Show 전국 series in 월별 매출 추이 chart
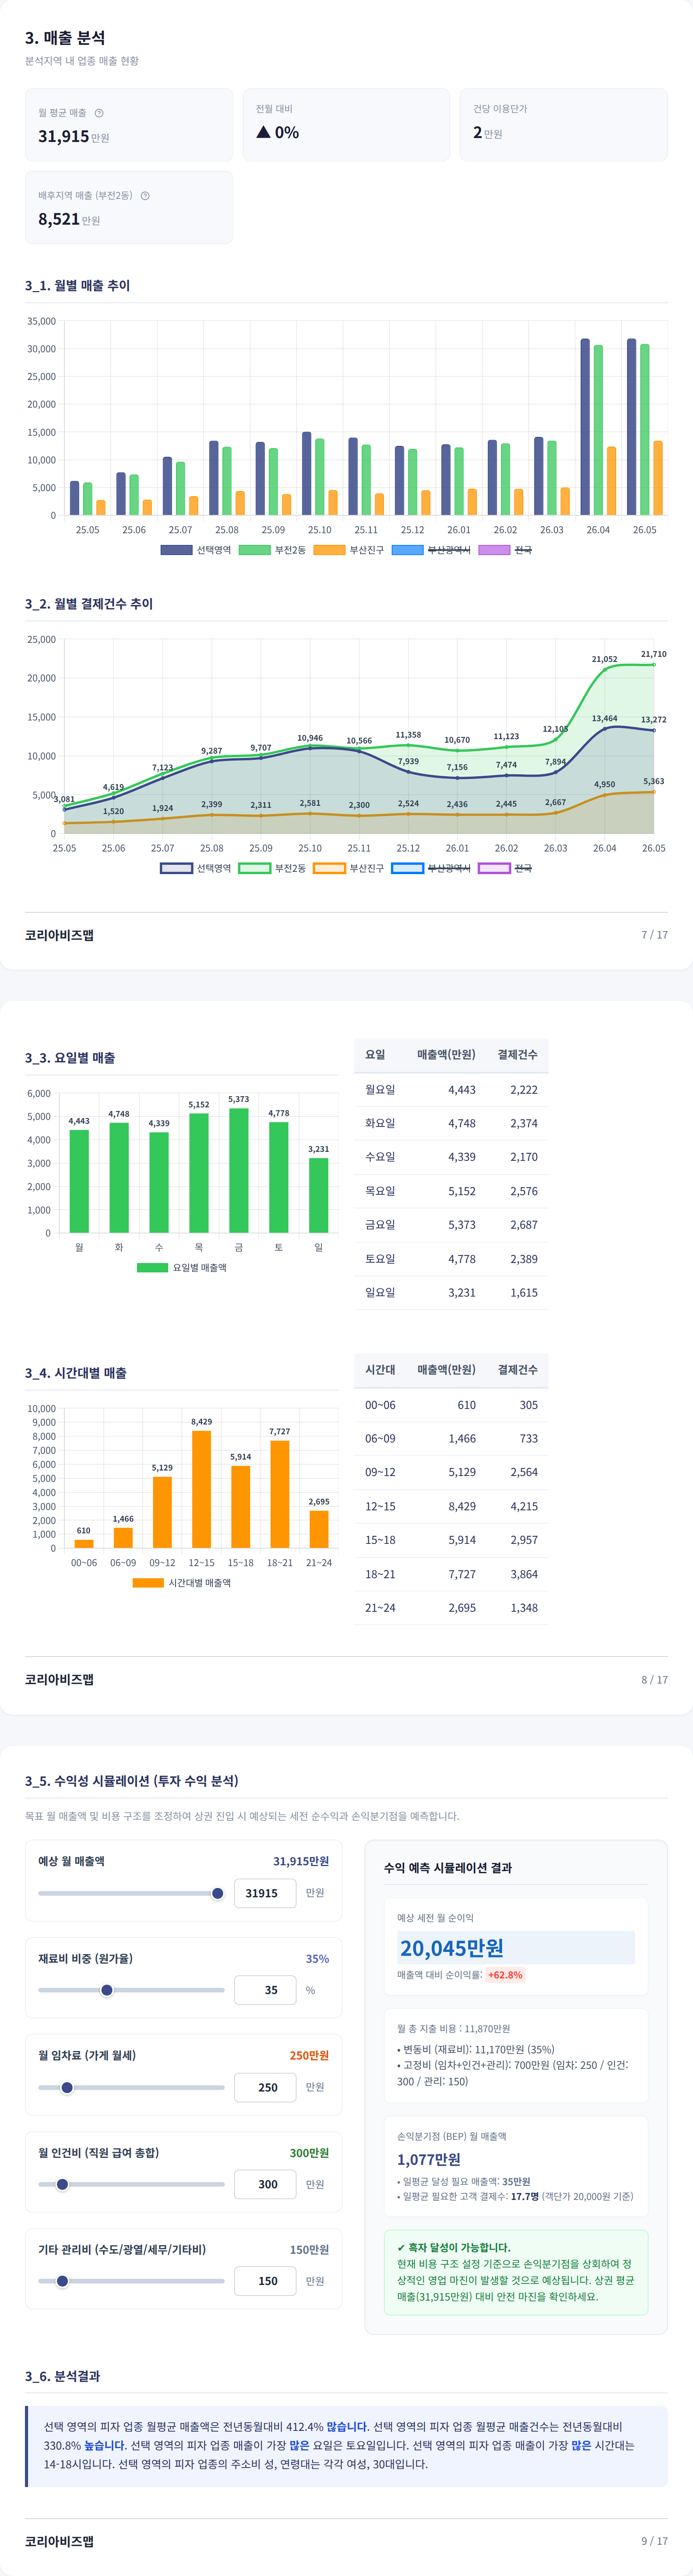This screenshot has width=693, height=2576. (505, 550)
